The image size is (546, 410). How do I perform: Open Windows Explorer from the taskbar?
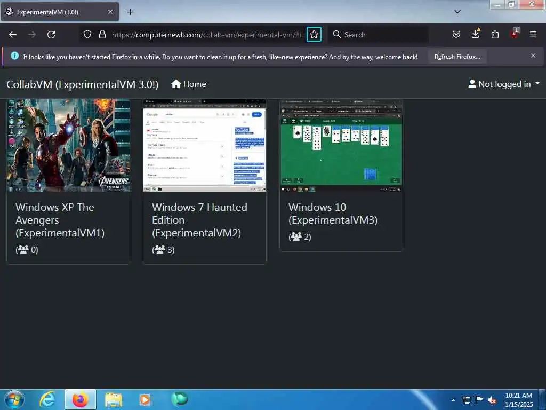coord(114,400)
